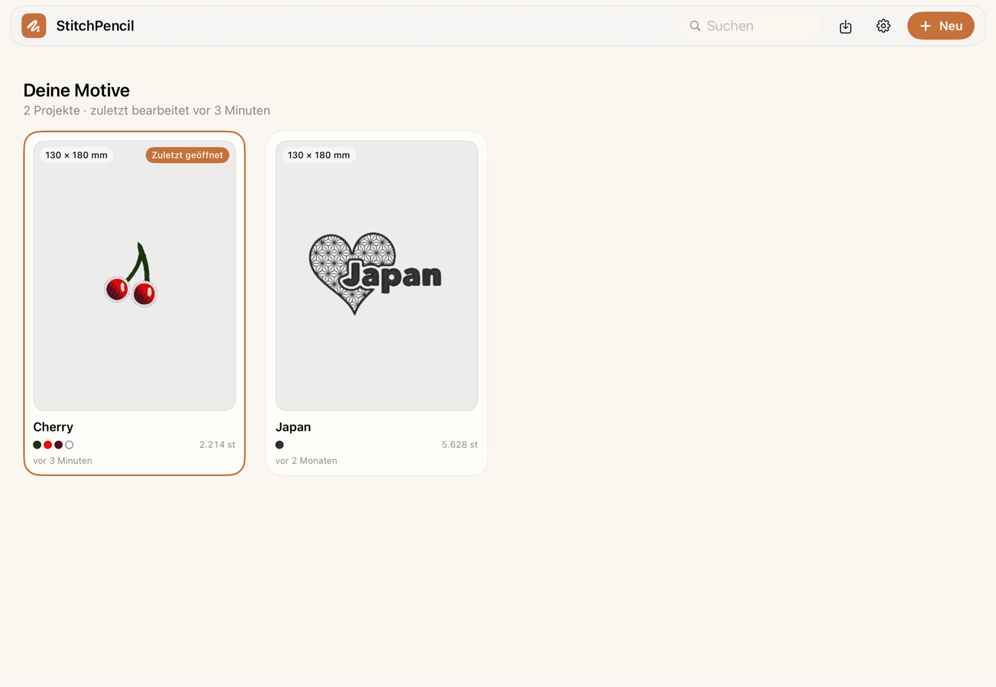Open the import download icon

pyautogui.click(x=845, y=26)
